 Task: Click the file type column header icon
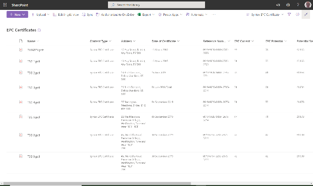[x=21, y=41]
